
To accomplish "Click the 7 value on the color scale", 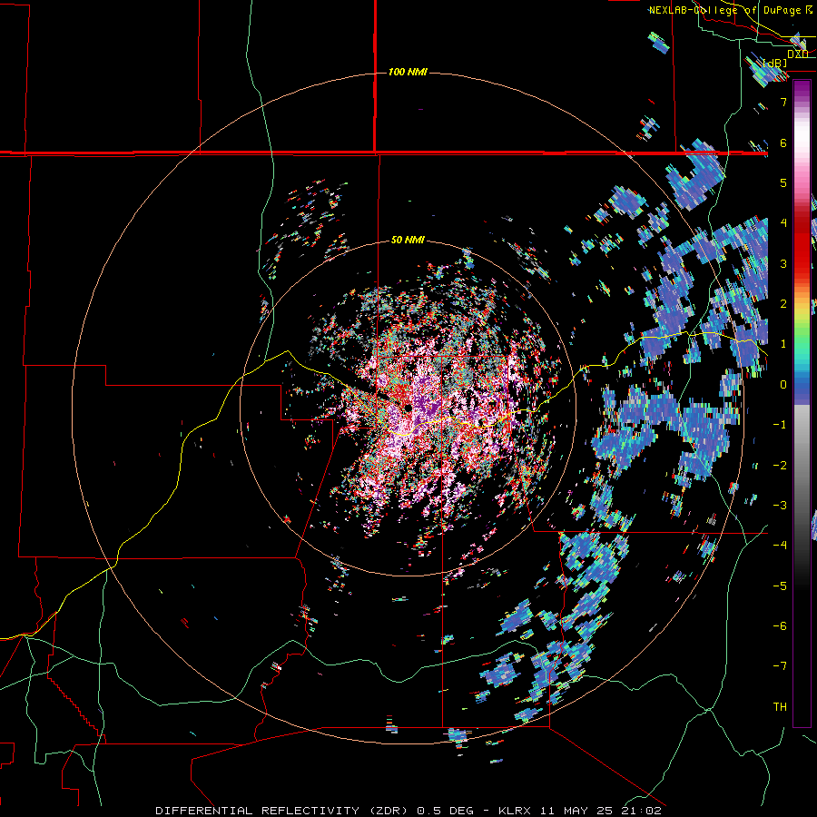I will click(783, 102).
